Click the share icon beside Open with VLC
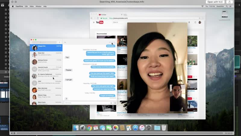 (230, 2)
